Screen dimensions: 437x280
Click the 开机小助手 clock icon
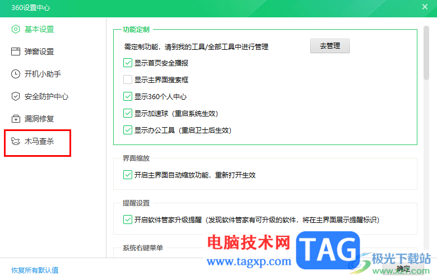16,74
